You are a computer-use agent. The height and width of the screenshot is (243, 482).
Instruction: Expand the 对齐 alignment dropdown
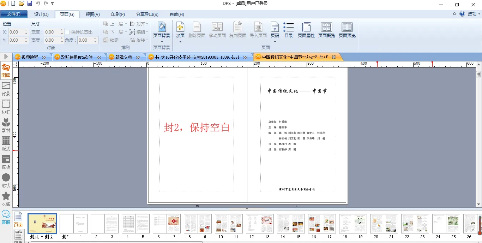(x=139, y=24)
